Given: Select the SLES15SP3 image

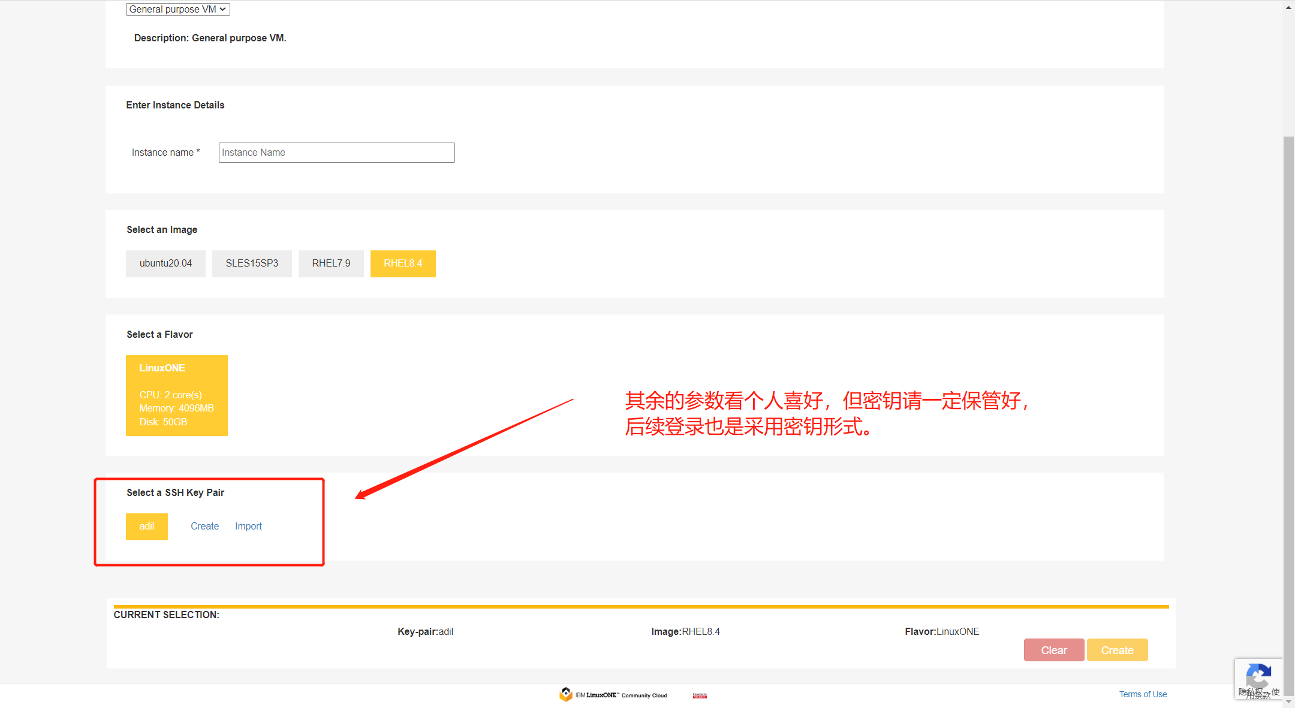Looking at the screenshot, I should point(252,264).
